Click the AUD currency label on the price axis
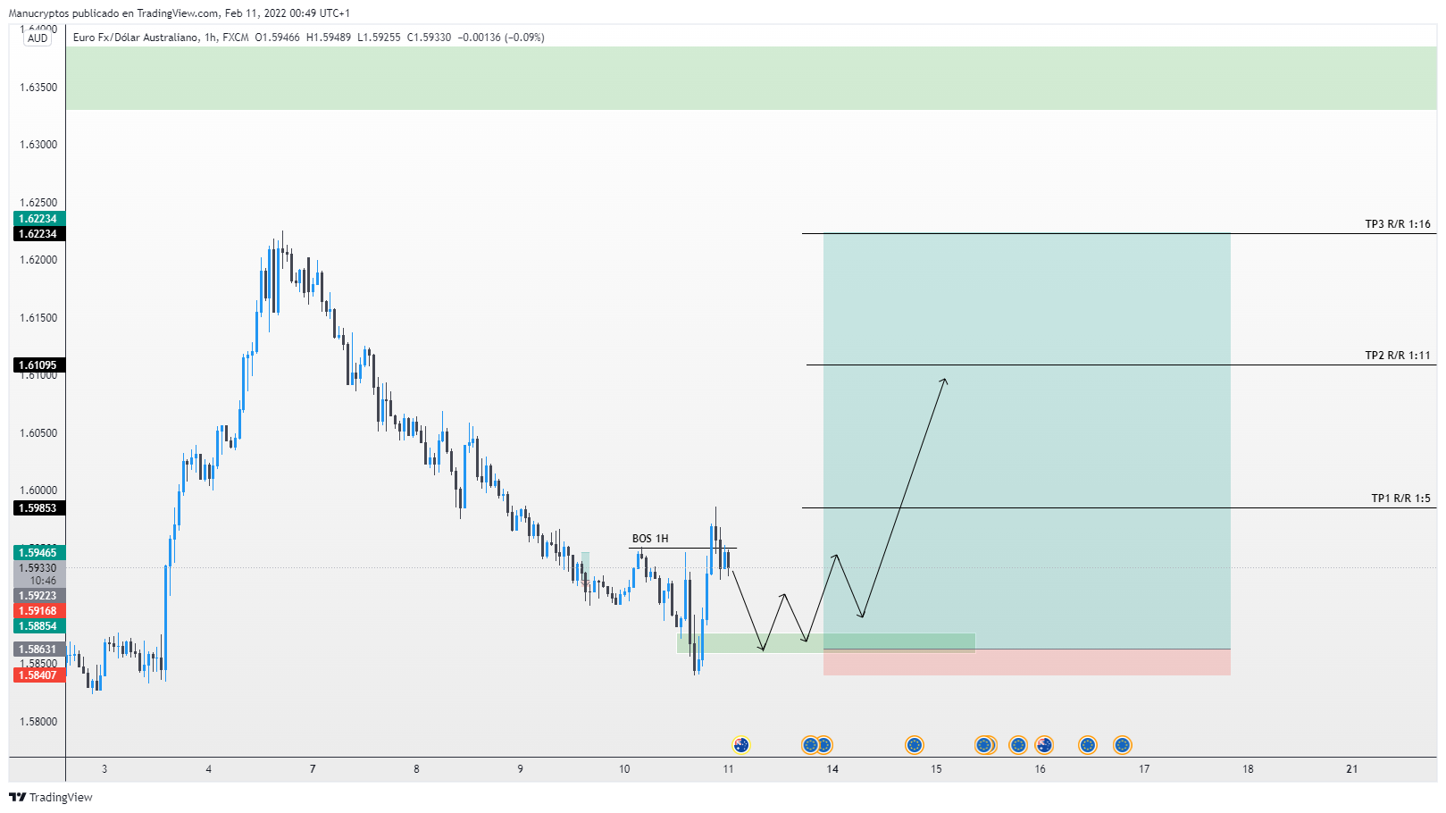 (x=38, y=38)
